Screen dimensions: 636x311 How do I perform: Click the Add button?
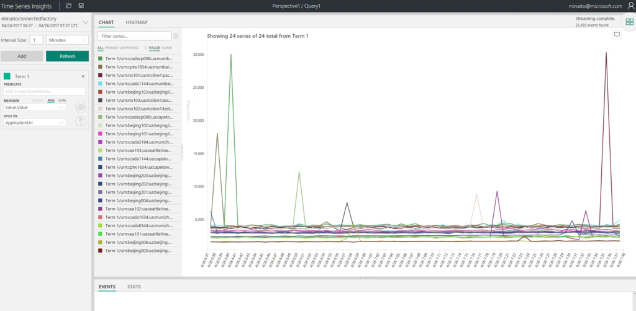pyautogui.click(x=22, y=56)
